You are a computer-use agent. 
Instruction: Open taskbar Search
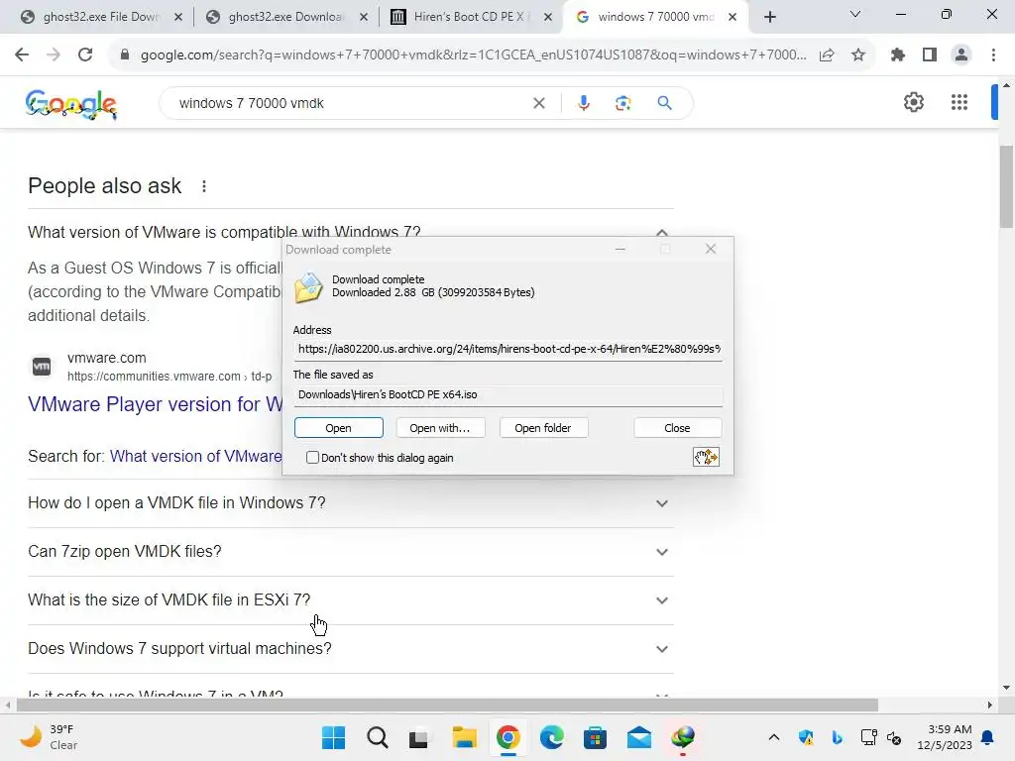[x=378, y=737]
